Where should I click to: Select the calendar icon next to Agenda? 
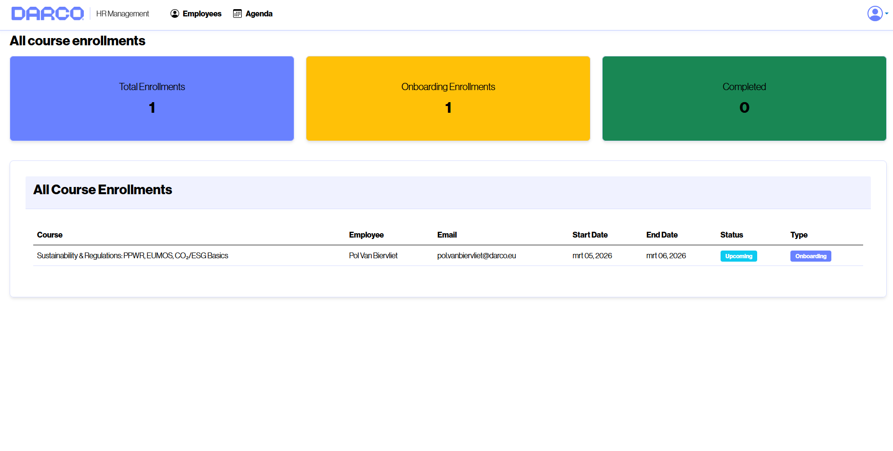[237, 13]
